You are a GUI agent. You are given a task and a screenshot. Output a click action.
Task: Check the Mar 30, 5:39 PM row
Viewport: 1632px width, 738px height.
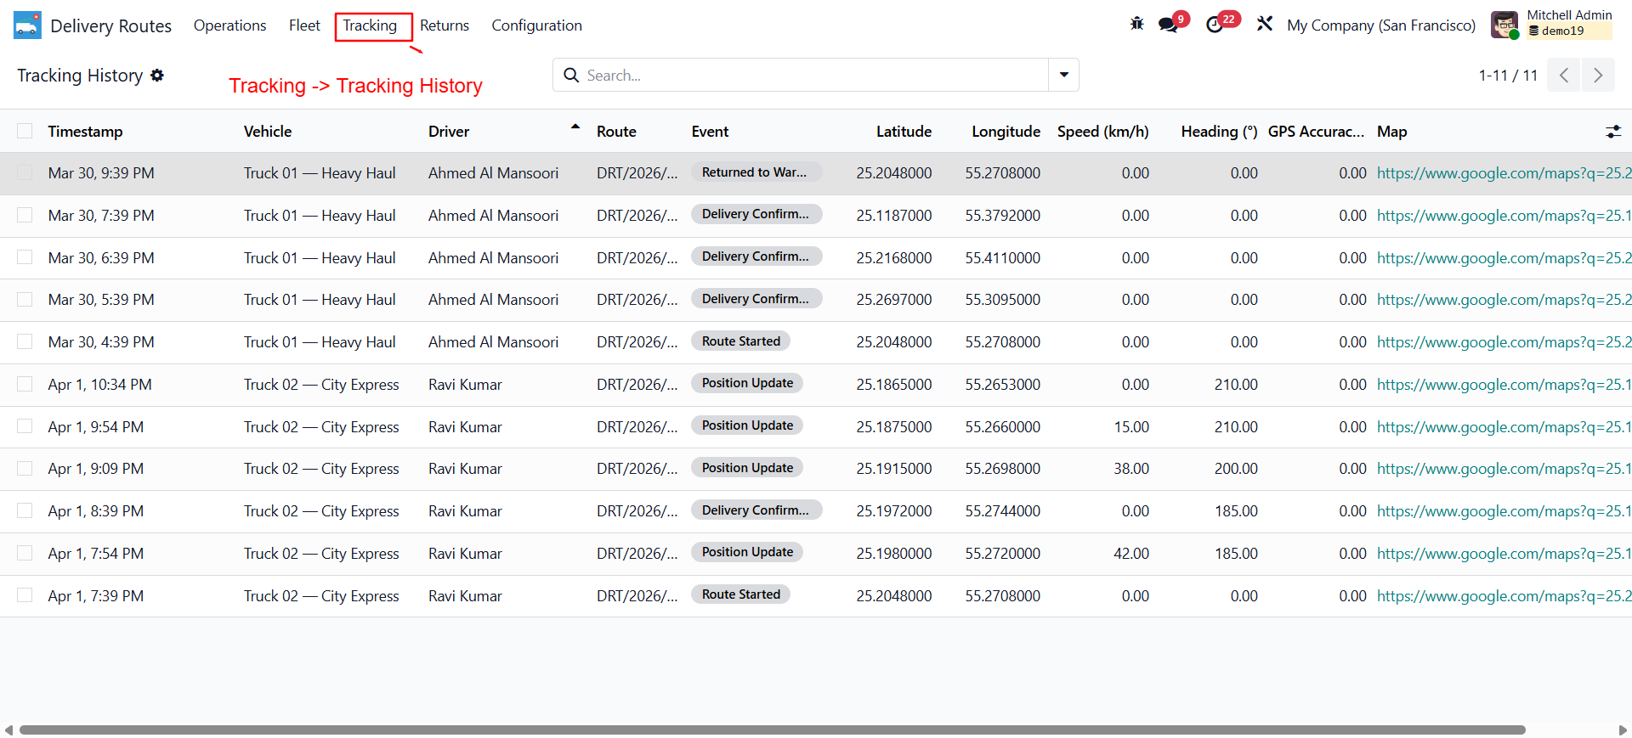25,300
